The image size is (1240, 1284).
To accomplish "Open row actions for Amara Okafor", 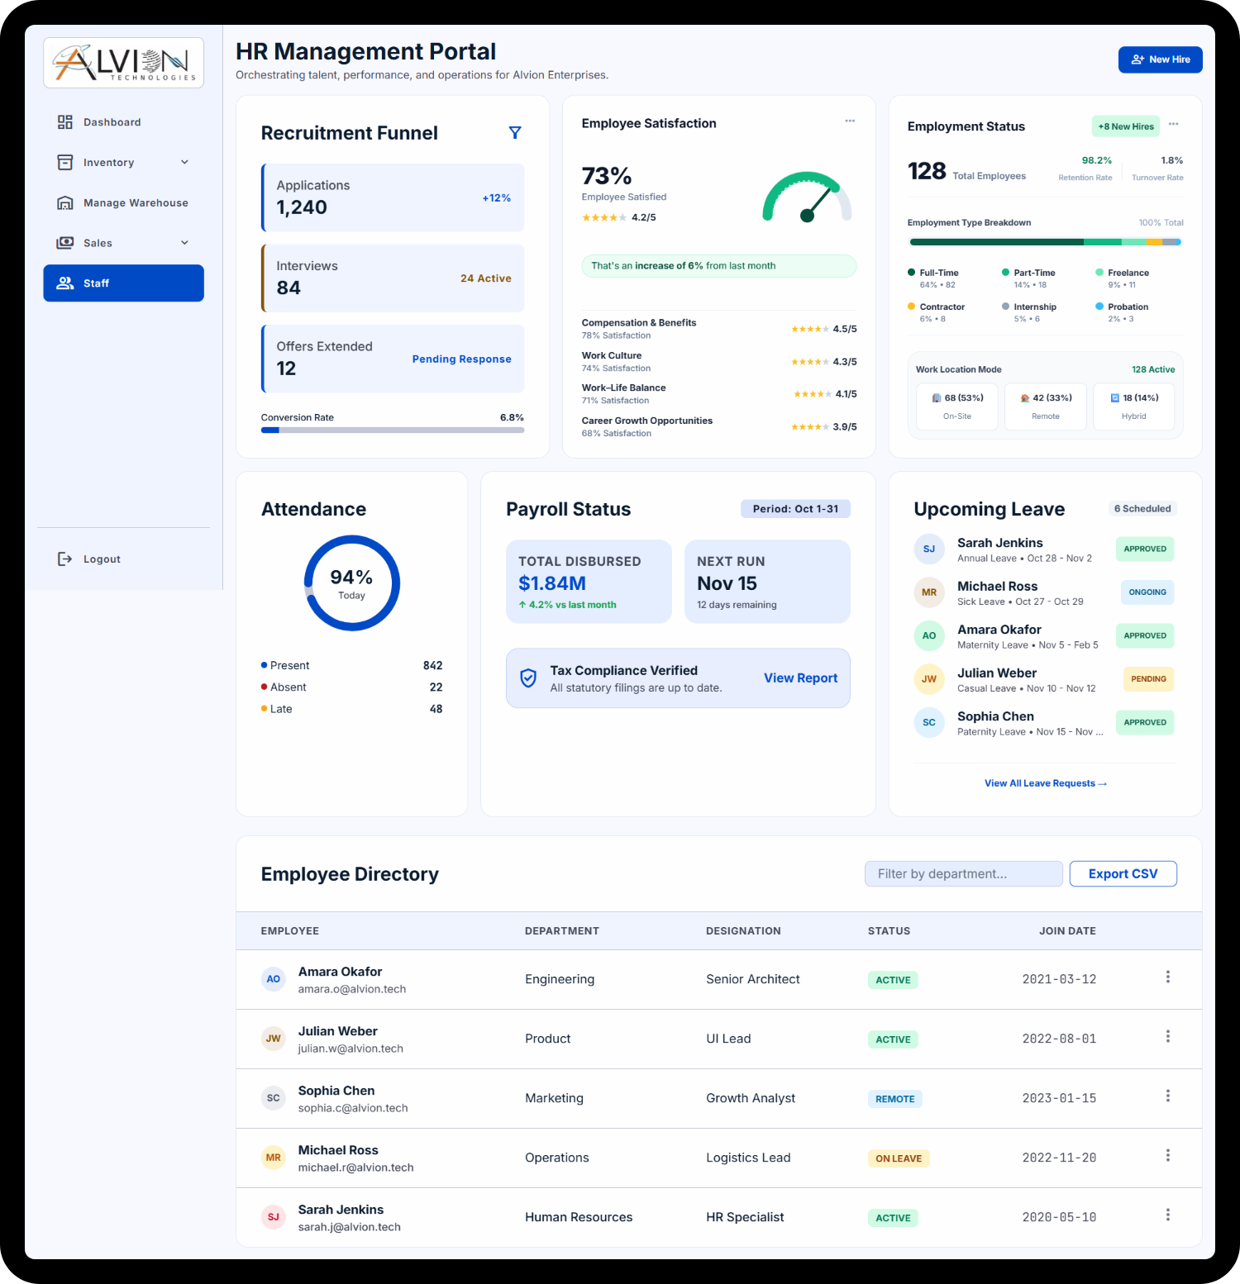I will [1168, 977].
